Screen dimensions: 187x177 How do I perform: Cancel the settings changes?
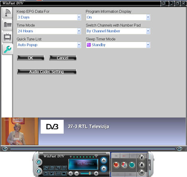pos(63,58)
